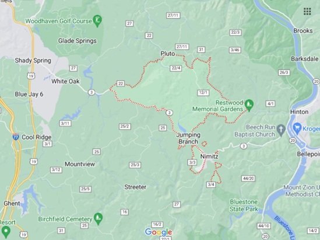This screenshot has height=240, width=320.
Task: Click the Woodhaven Golf Course pin icon
Action: [97, 20]
